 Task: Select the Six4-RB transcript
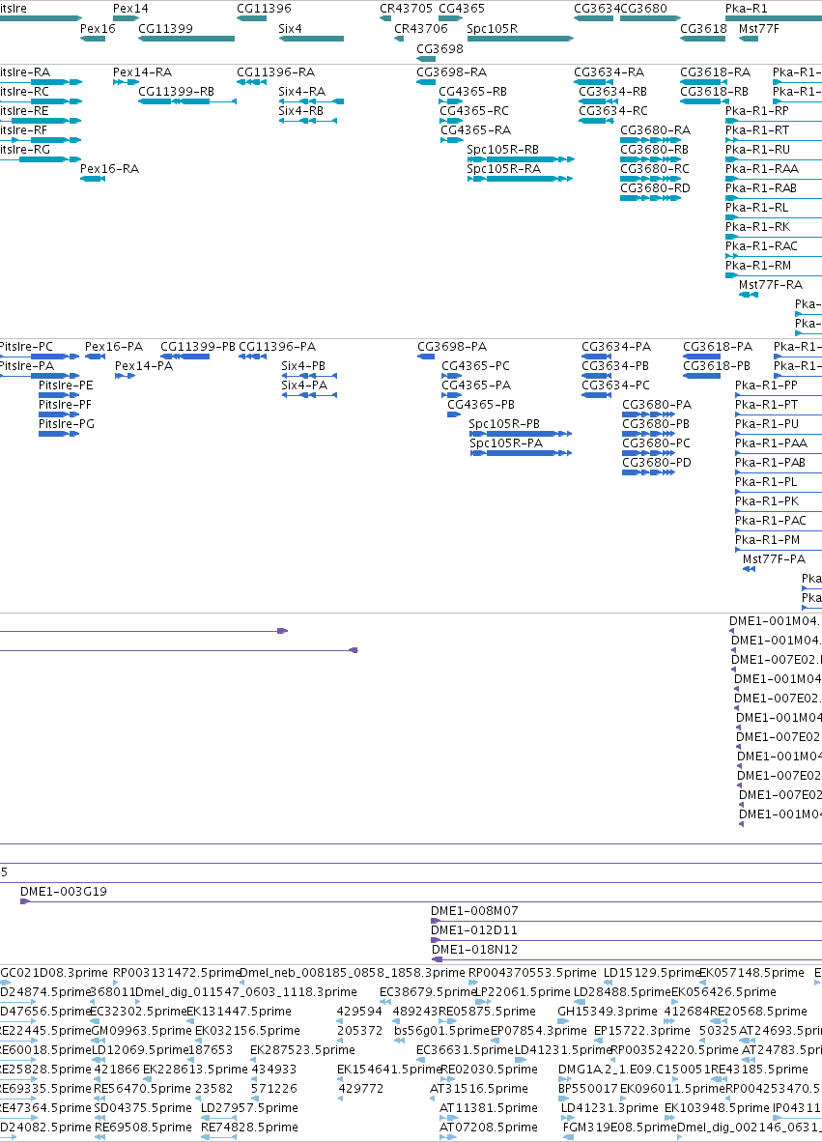pyautogui.click(x=308, y=121)
